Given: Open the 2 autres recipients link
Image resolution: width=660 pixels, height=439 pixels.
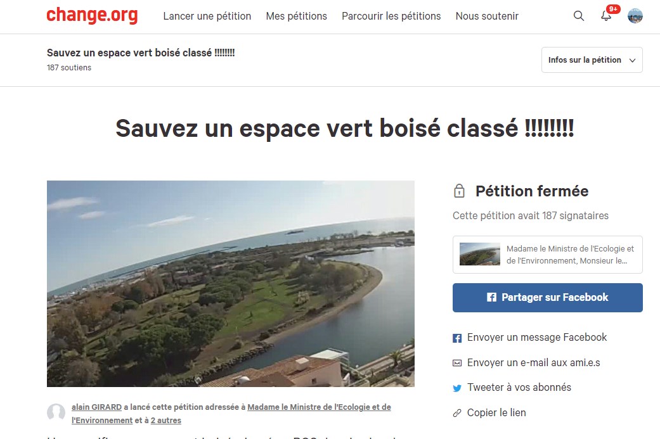Looking at the screenshot, I should pos(166,420).
